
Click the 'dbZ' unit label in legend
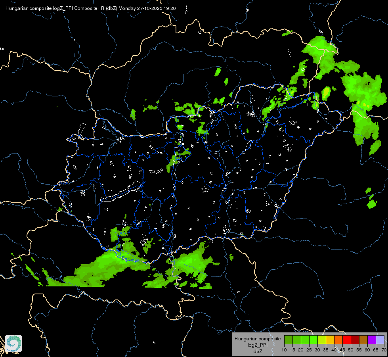pos(258,351)
